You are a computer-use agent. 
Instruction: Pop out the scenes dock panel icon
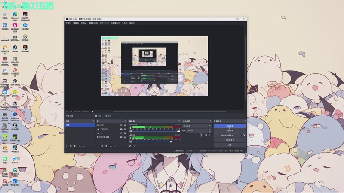click(x=93, y=121)
